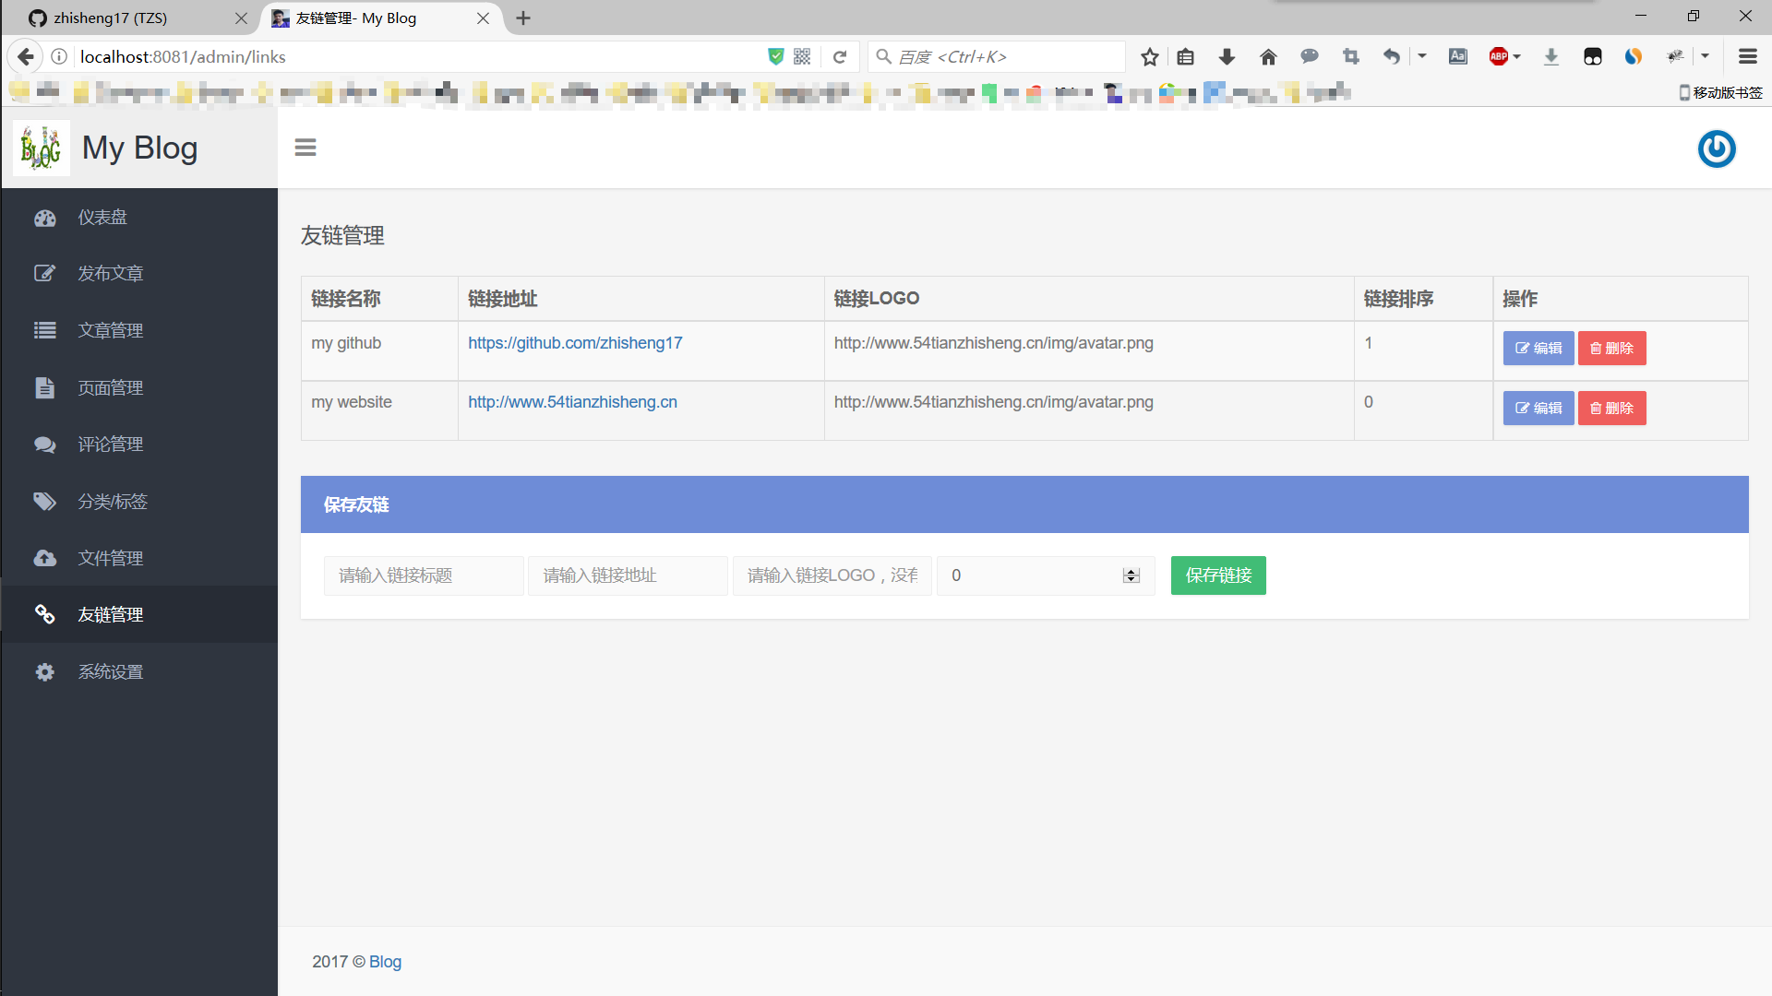The height and width of the screenshot is (996, 1772).
Task: Click the 文章管理 list icon
Action: pyautogui.click(x=44, y=331)
